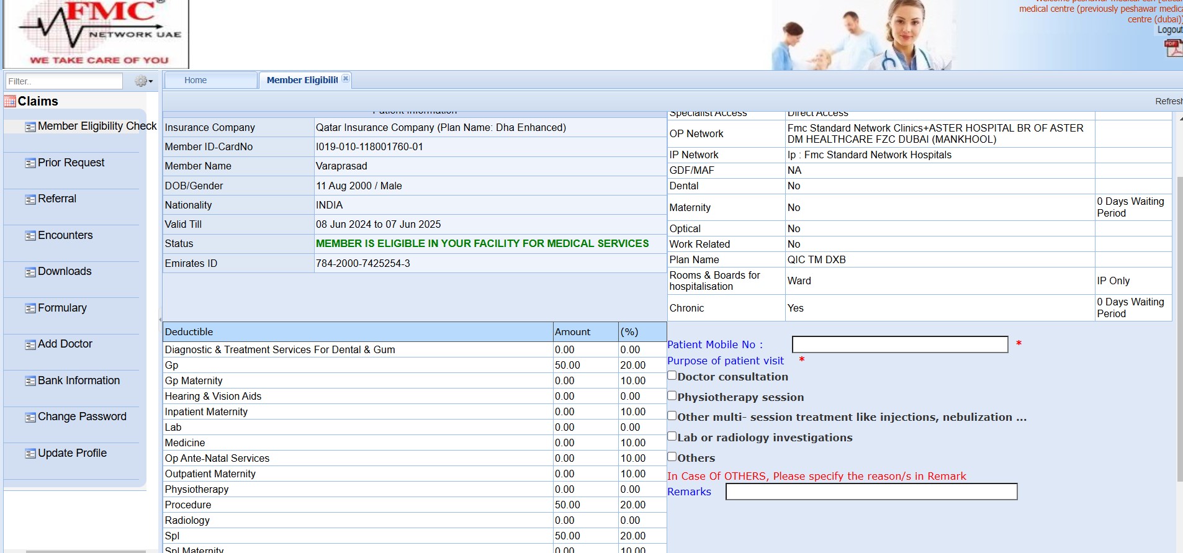
Task: Open the gear settings dropdown near filter
Action: [143, 81]
